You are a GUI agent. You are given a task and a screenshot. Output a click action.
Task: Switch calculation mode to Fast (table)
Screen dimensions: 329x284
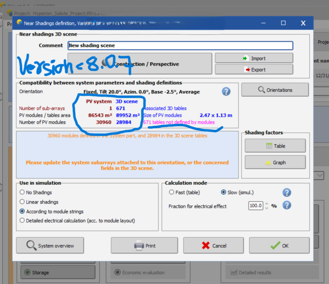pyautogui.click(x=171, y=192)
